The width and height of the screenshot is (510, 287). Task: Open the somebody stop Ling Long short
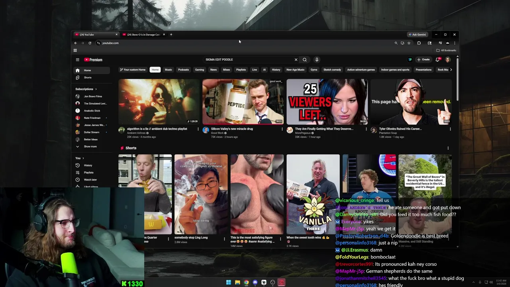(x=201, y=195)
